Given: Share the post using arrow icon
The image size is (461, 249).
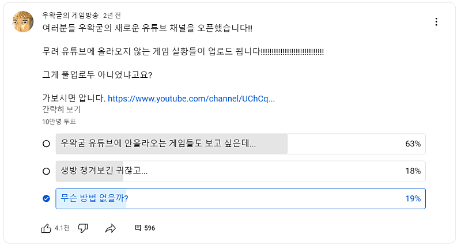Looking at the screenshot, I should coord(111,228).
